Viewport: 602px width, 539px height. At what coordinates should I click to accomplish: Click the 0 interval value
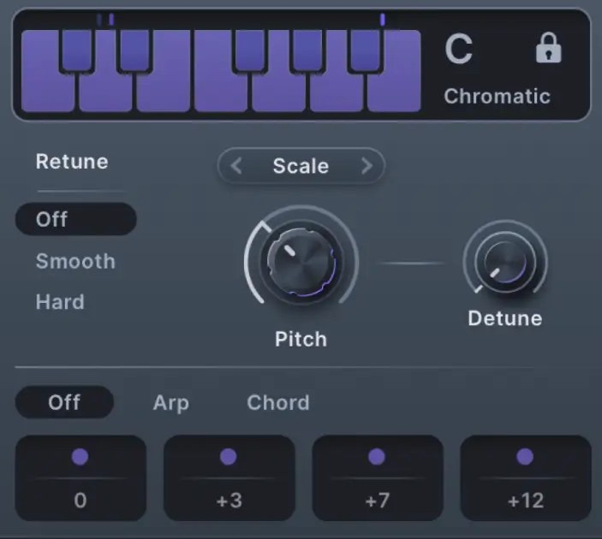[x=80, y=500]
